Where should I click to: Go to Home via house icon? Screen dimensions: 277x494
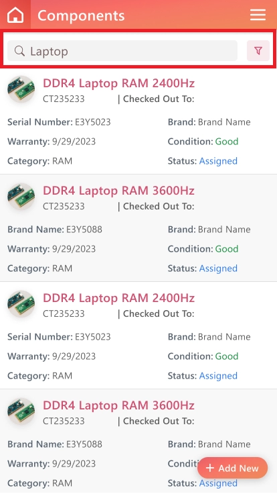click(15, 15)
